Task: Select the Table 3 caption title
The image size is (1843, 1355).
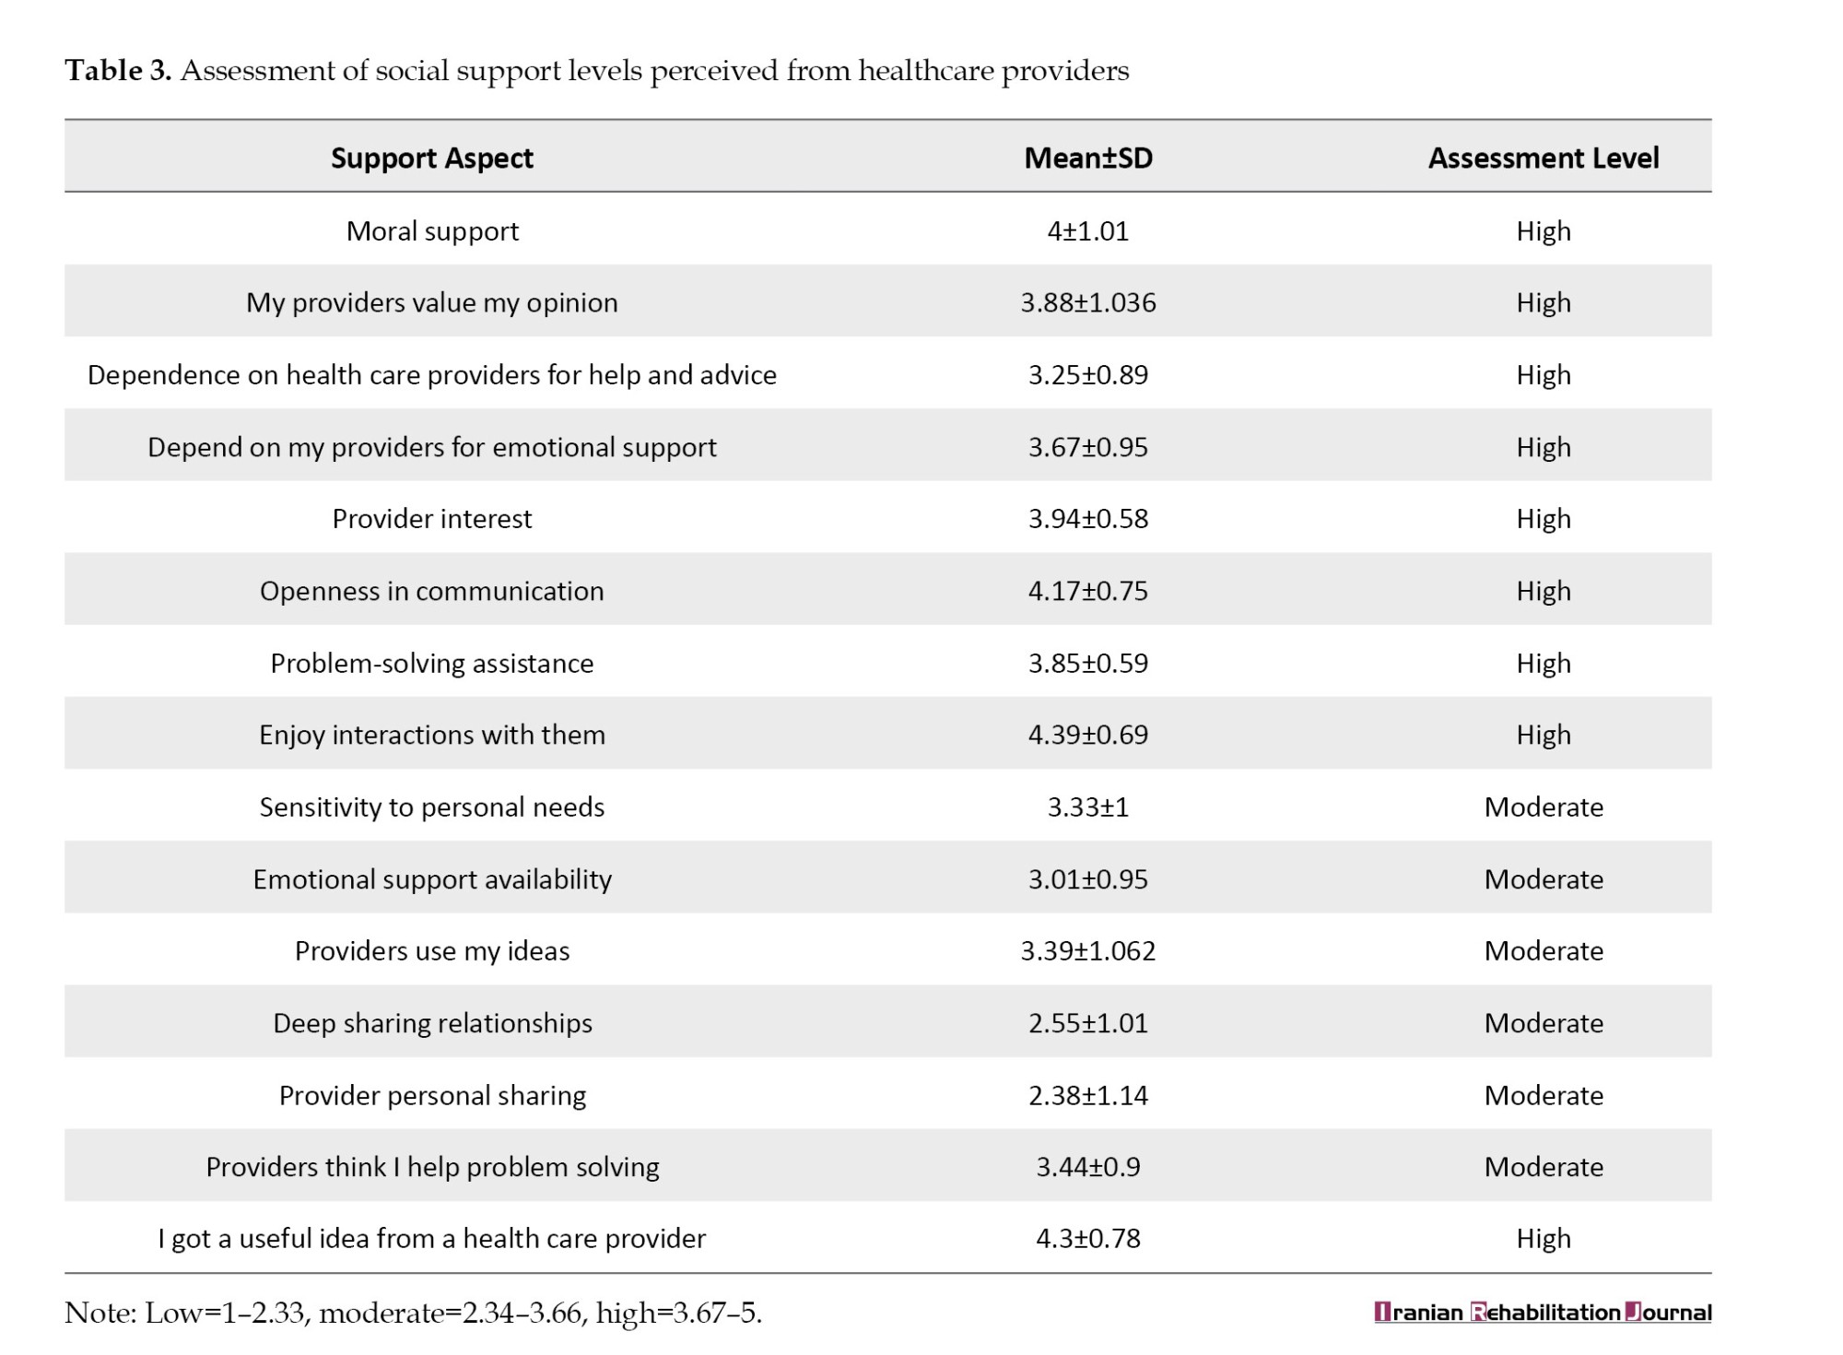Action: coord(596,70)
